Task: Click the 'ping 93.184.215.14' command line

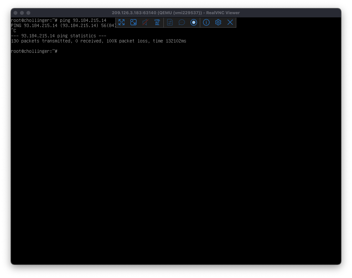Action: [59, 20]
